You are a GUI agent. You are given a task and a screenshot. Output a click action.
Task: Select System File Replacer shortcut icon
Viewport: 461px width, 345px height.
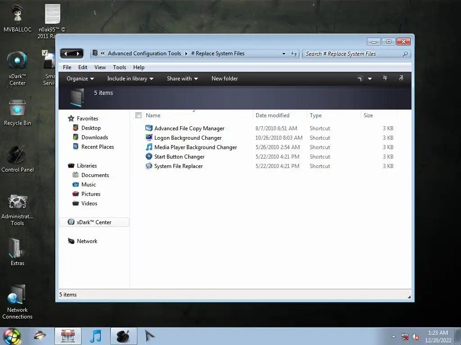click(x=149, y=166)
